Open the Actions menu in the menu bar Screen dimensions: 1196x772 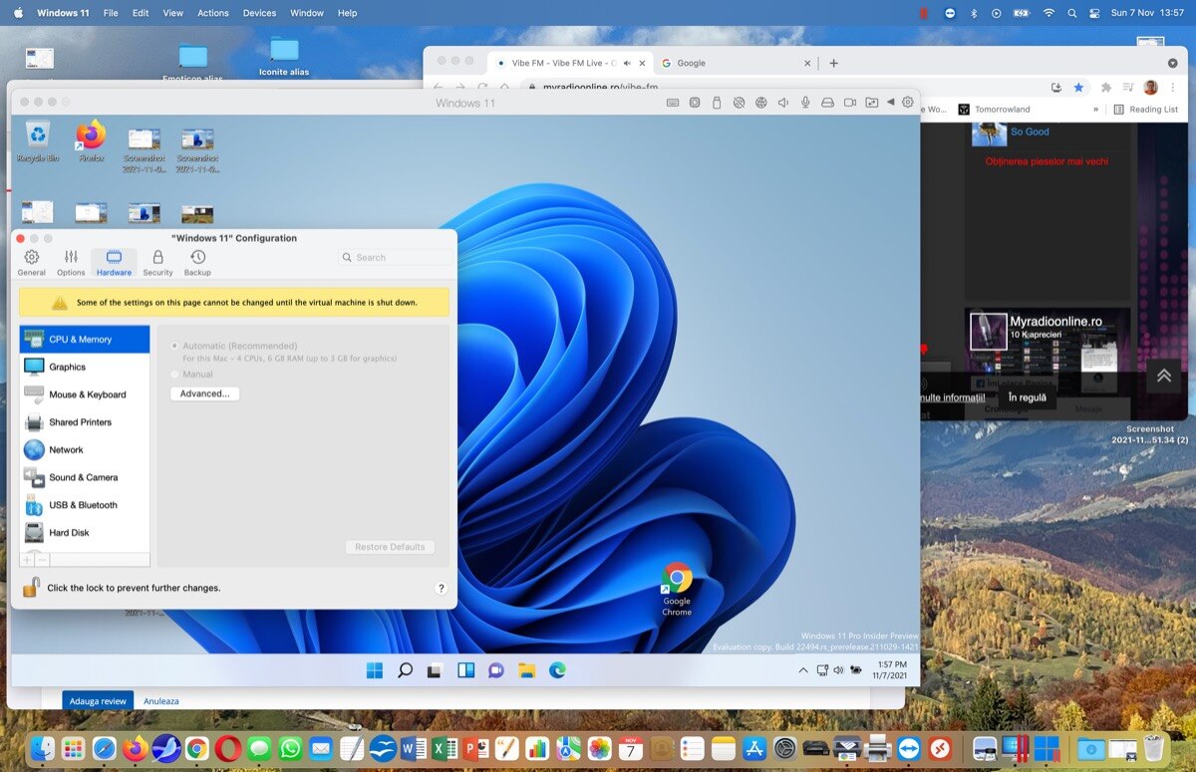(213, 13)
